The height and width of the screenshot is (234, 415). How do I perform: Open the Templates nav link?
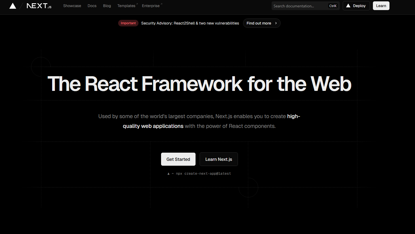126,6
